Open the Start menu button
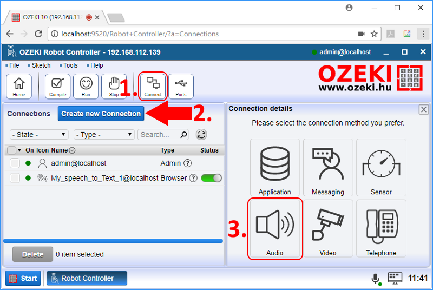The width and height of the screenshot is (433, 290). point(23,278)
